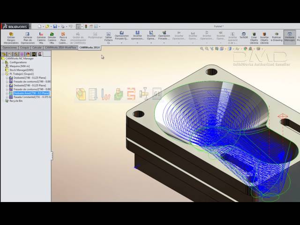Open the Recycle Bin tree item
Viewport: 300px width, 225px height.
(16, 101)
